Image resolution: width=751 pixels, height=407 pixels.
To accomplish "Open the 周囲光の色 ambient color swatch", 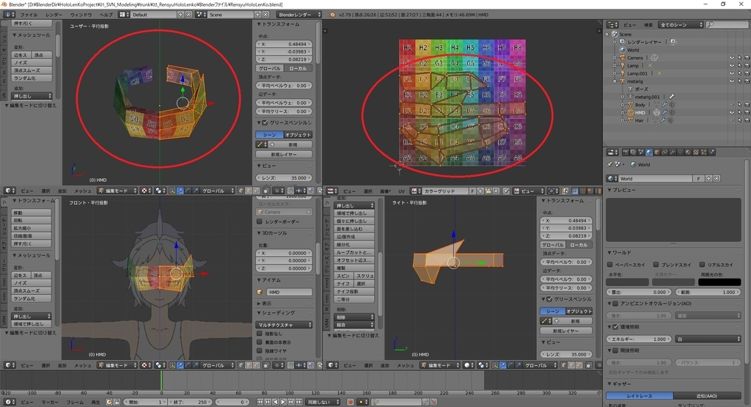I will click(719, 282).
